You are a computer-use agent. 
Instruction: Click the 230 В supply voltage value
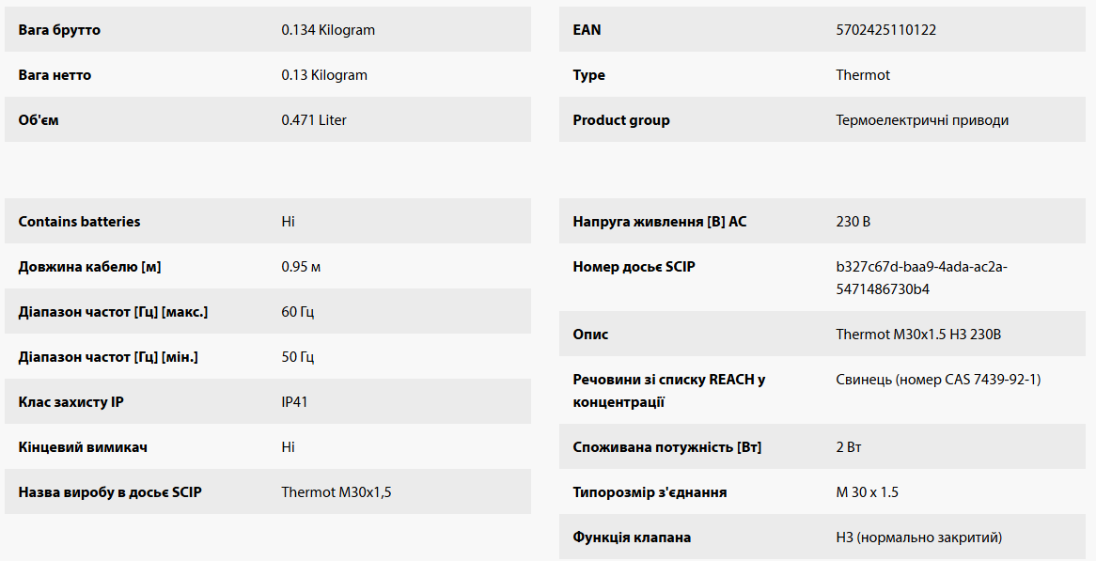tap(853, 222)
